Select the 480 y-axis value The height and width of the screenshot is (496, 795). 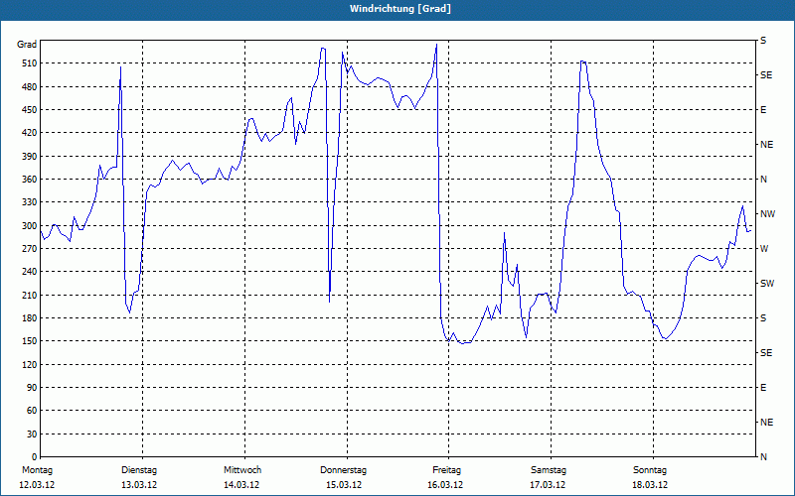(x=29, y=86)
